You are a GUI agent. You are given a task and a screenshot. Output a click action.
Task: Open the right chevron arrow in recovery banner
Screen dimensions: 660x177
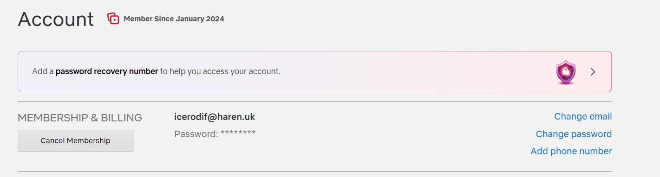coord(593,72)
